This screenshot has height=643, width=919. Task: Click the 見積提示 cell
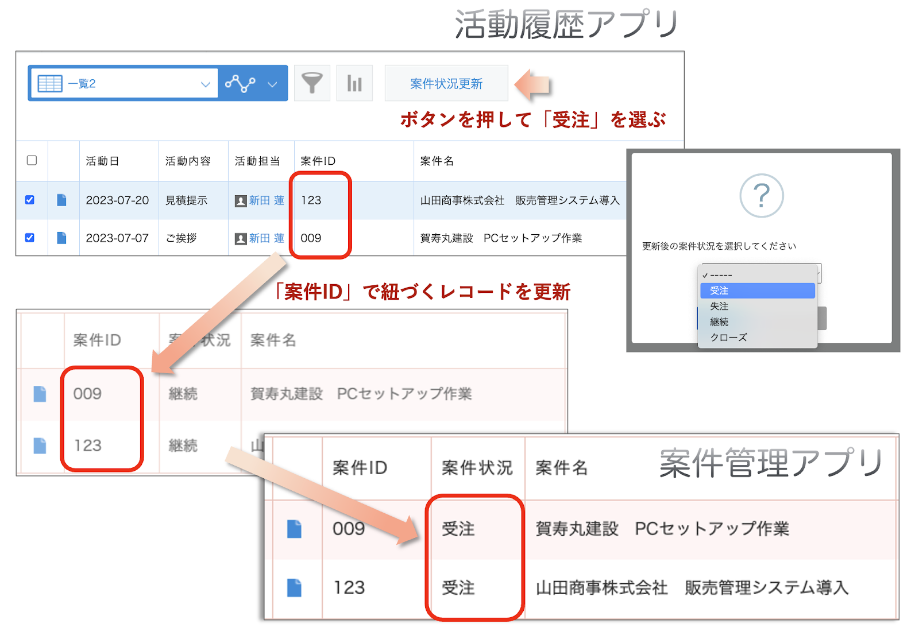186,200
